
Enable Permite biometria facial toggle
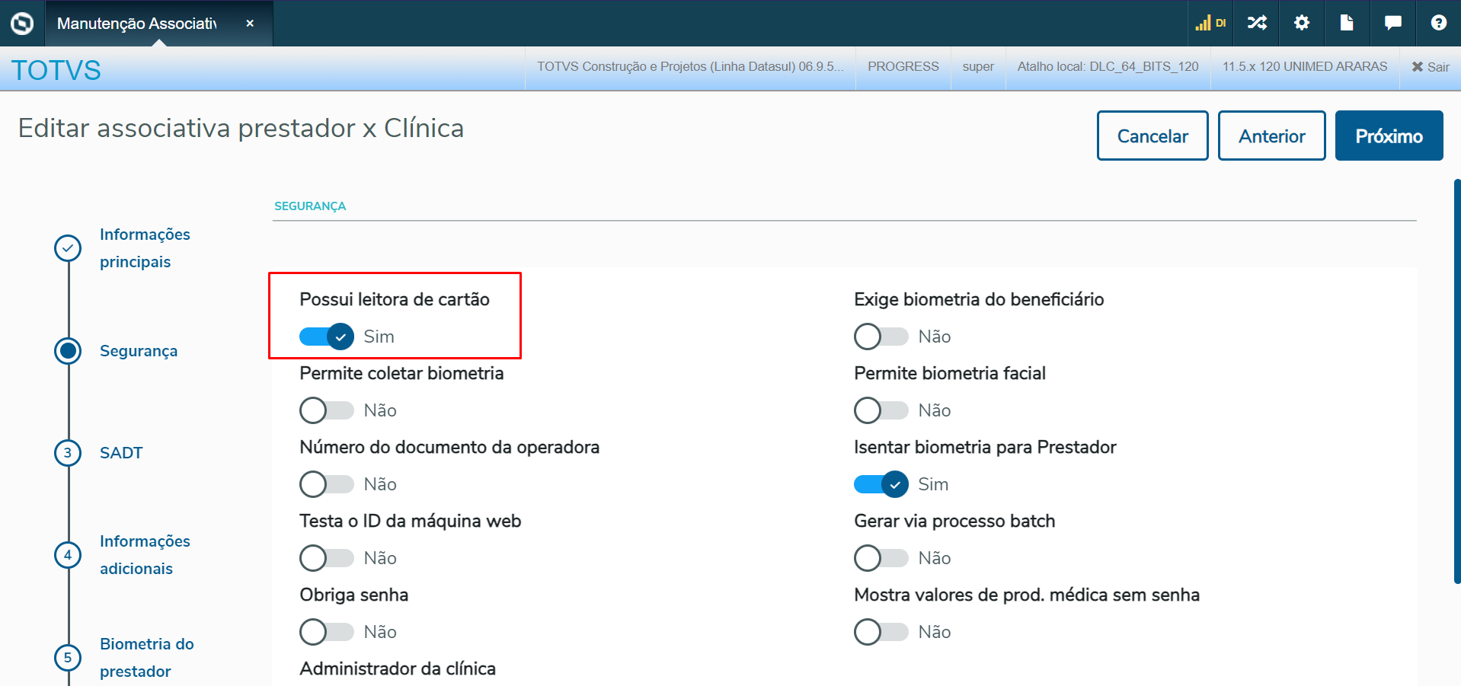(x=881, y=410)
